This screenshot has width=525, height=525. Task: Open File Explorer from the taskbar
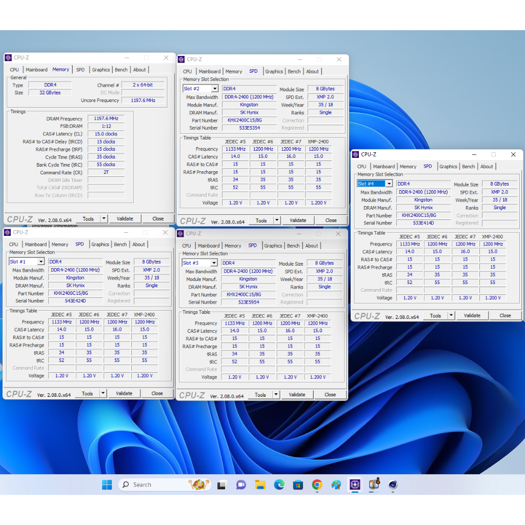click(260, 484)
